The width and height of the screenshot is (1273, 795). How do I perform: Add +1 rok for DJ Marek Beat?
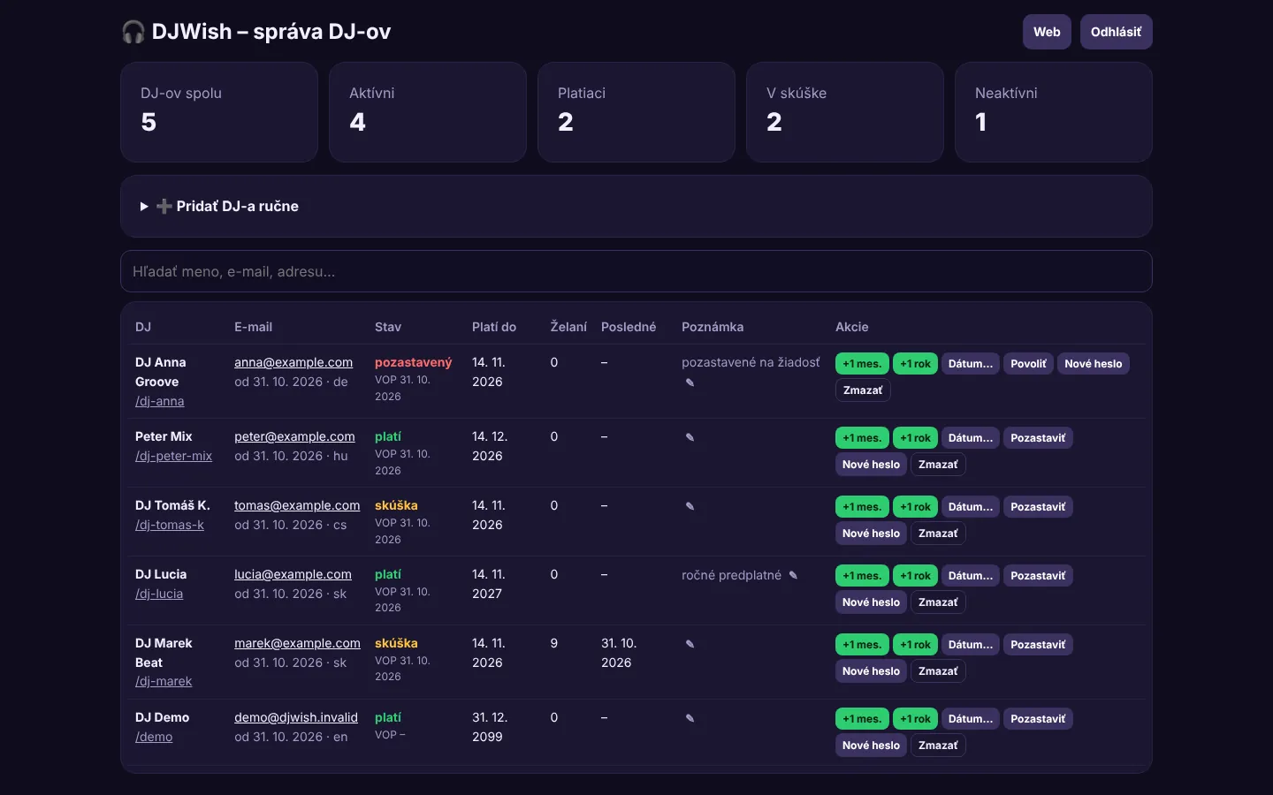point(915,645)
